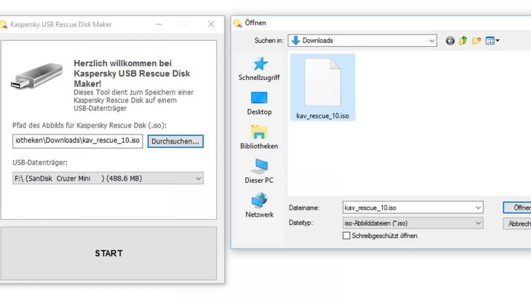Open the Desktop sidebar location
The width and height of the screenshot is (531, 298).
tap(259, 103)
